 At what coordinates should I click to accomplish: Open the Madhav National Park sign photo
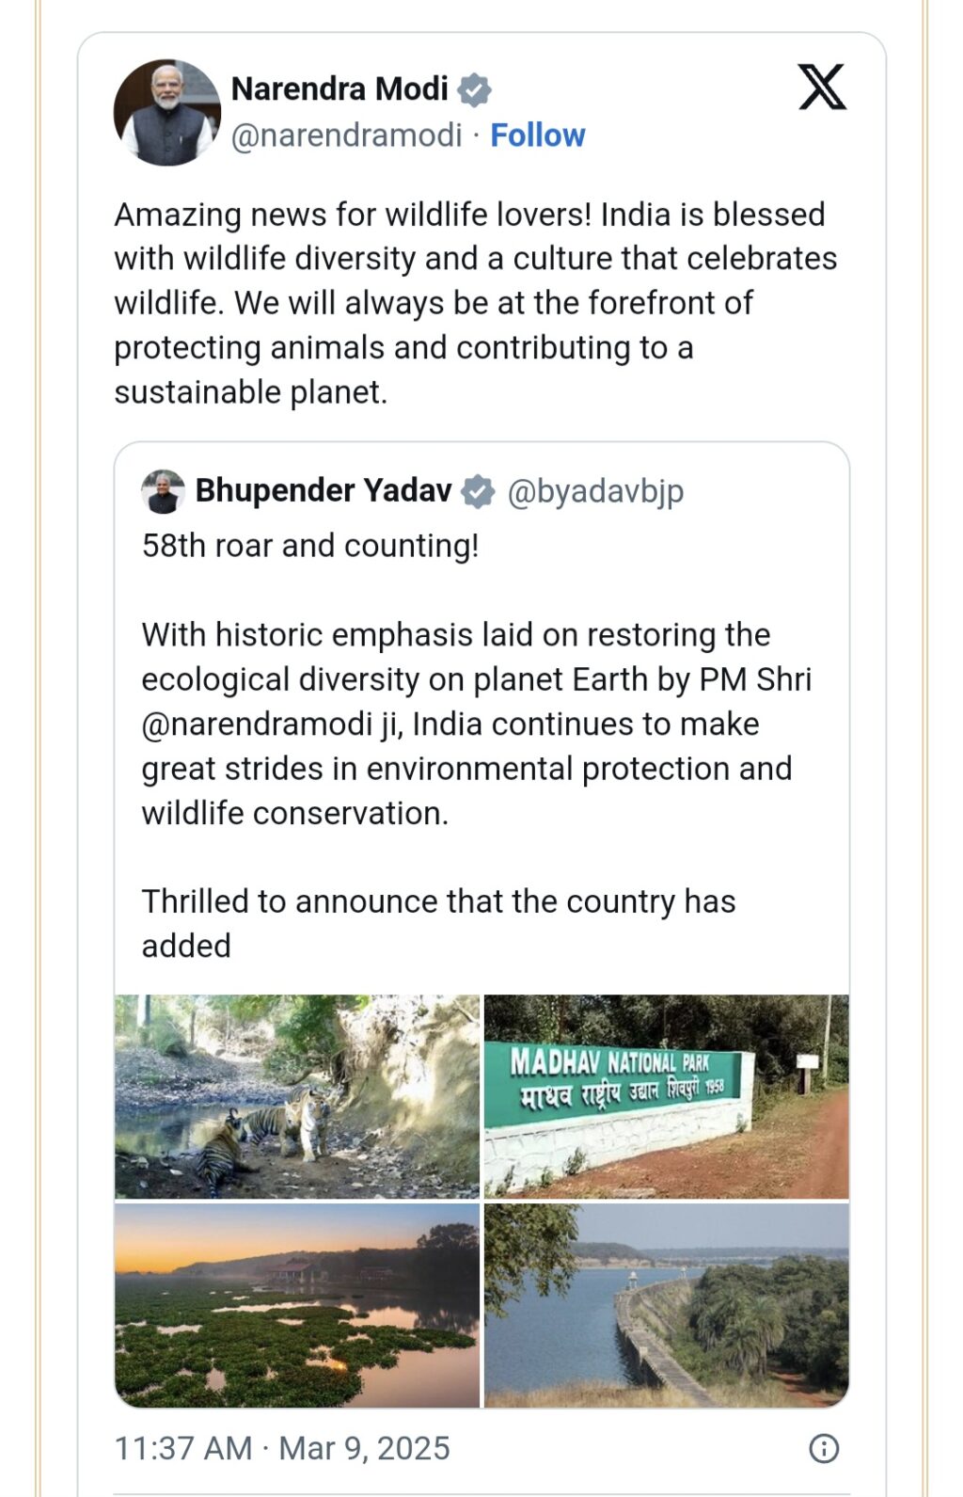coord(666,1096)
